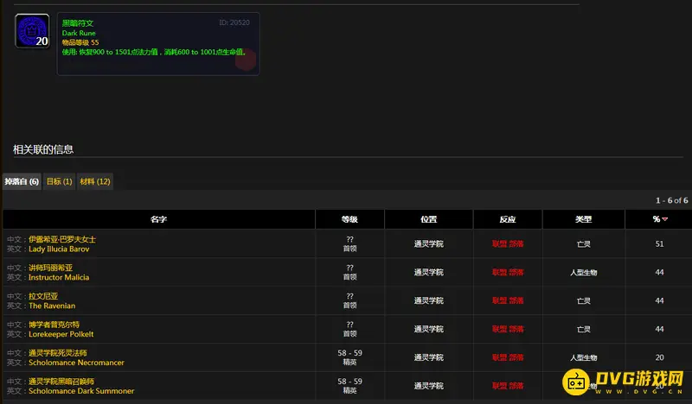Click 人型生物 type in Scholomance Necromancer row
The image size is (692, 404).
point(583,357)
